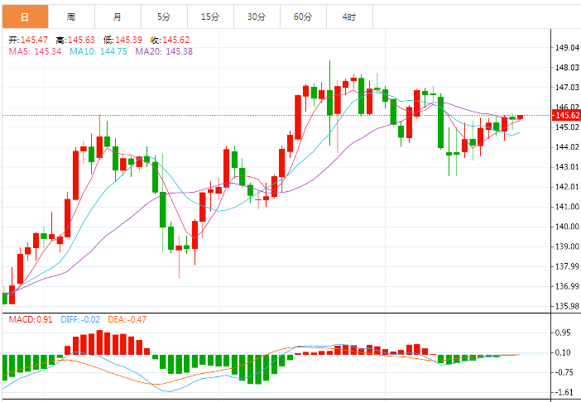581x402 pixels.
Task: Click the MA10: 144.75 indicator label
Action: (98, 51)
